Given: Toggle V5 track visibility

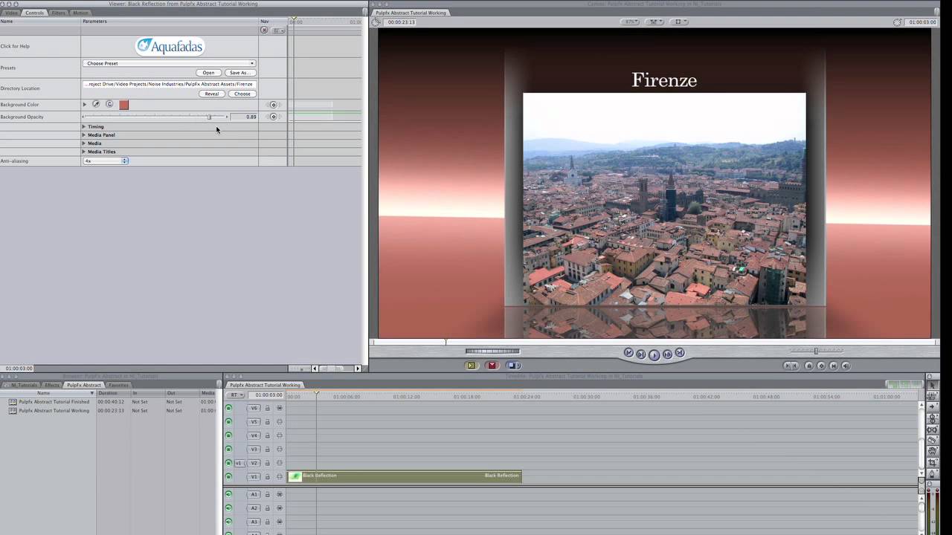Looking at the screenshot, I should click(x=228, y=421).
